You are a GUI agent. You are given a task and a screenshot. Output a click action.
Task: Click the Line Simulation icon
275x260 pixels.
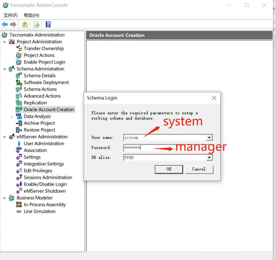(x=19, y=211)
